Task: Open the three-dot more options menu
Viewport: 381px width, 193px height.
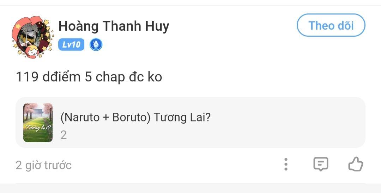Action: [286, 164]
